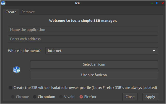The width and height of the screenshot is (166, 104).
Task: Click the Close button
Action: click(130, 97)
